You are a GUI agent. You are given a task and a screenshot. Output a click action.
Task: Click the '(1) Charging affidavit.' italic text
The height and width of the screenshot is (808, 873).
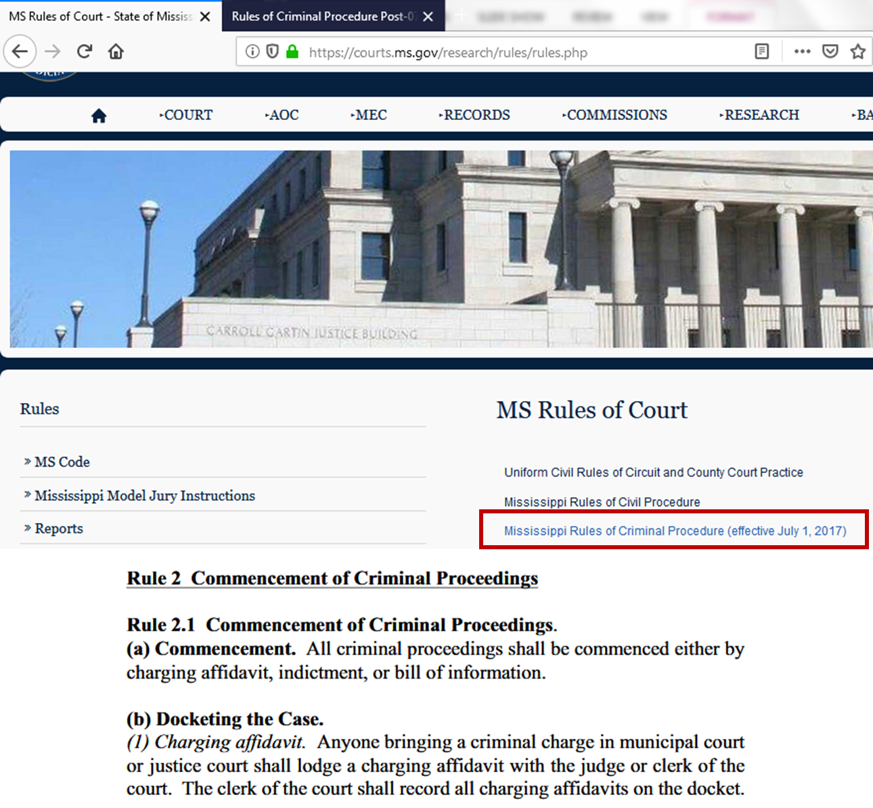point(216,742)
